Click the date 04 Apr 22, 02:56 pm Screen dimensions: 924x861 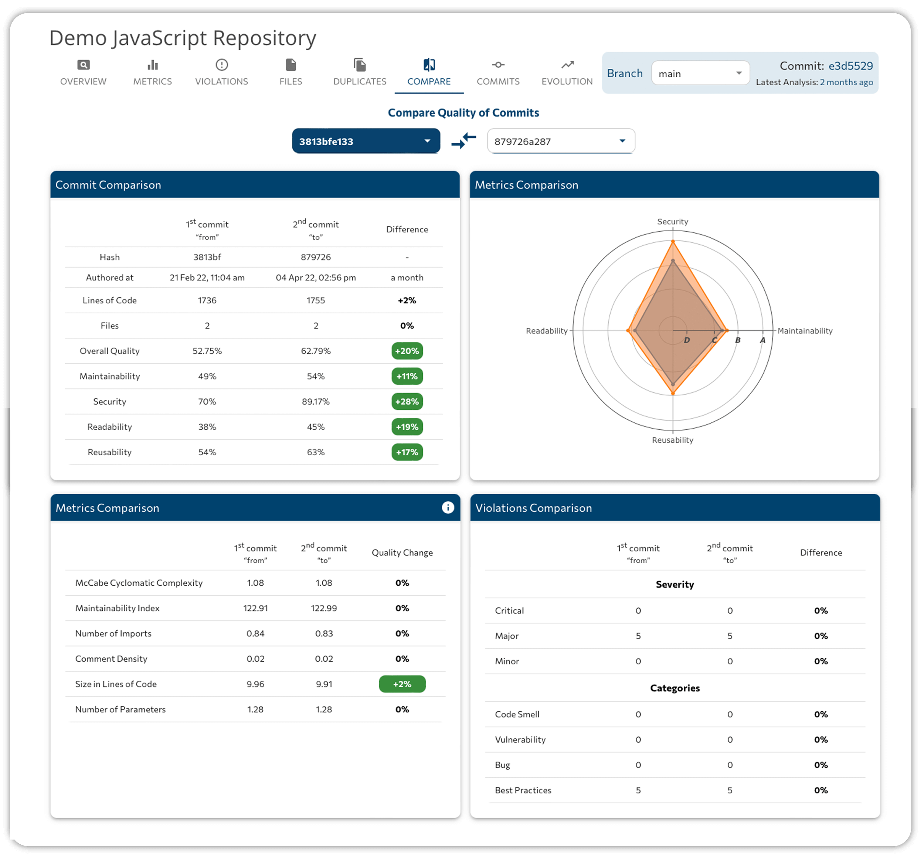point(316,278)
